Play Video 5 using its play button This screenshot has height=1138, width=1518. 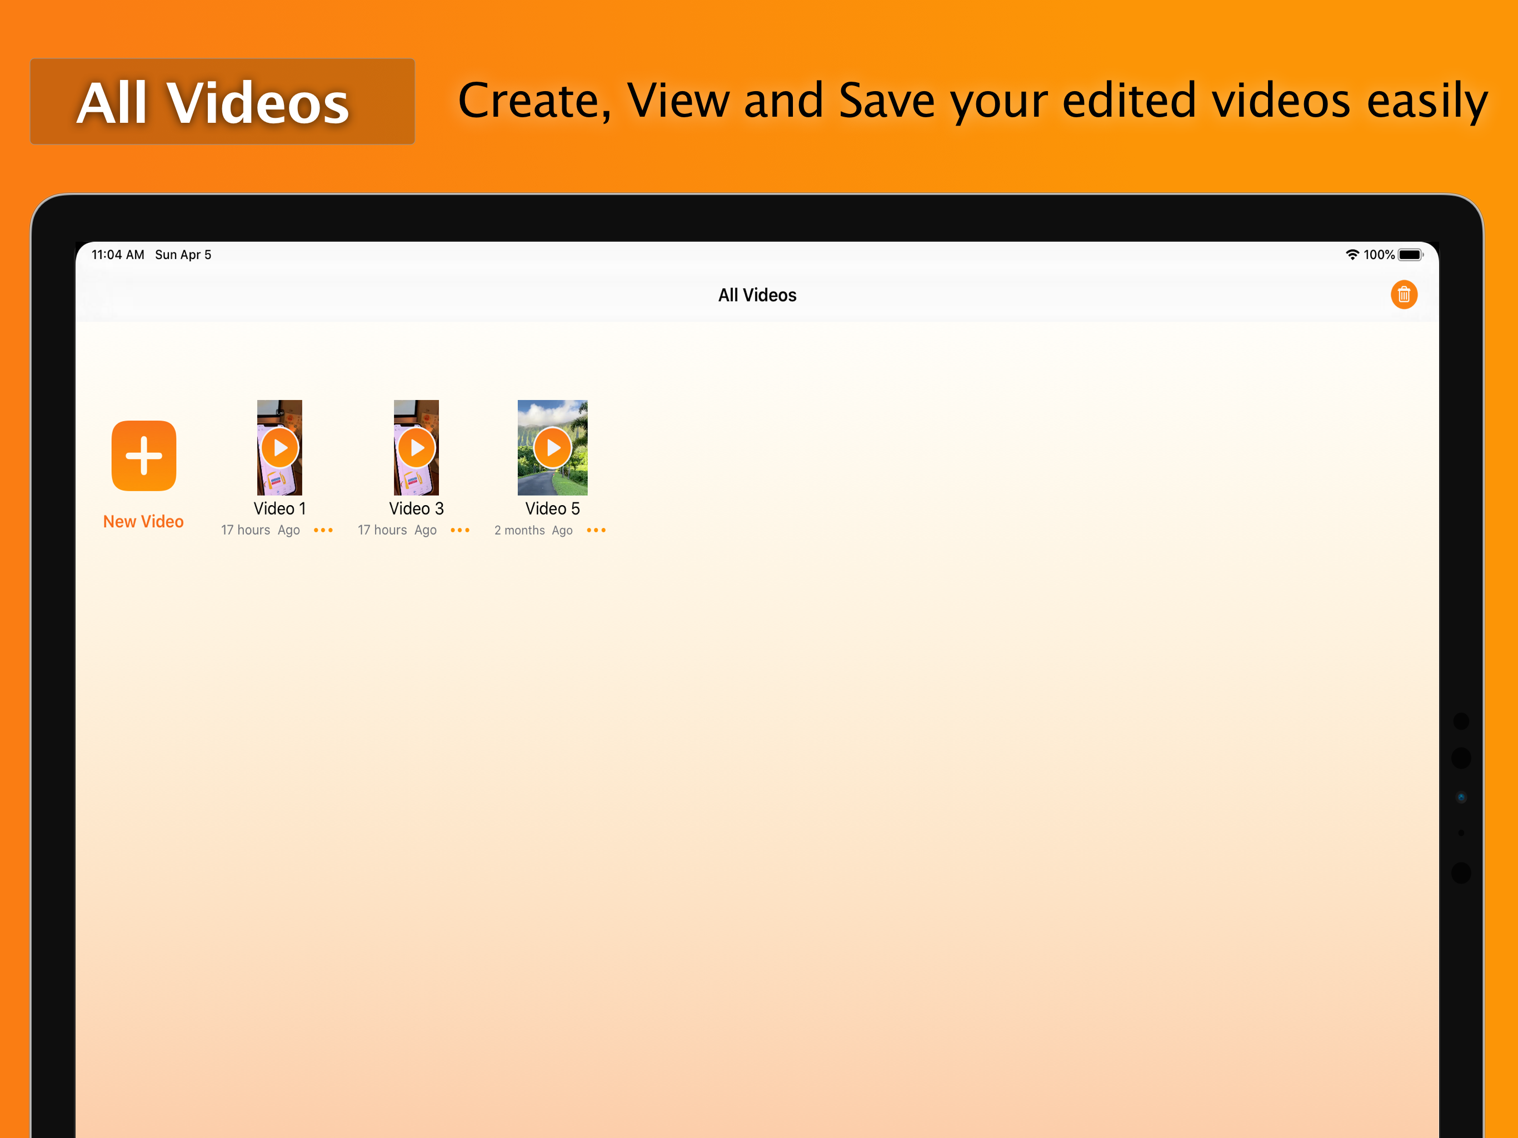pyautogui.click(x=552, y=448)
